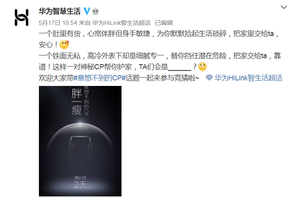297x200 pixels.
Task: Click the blank underline after TA们会是
Action: tap(179, 67)
